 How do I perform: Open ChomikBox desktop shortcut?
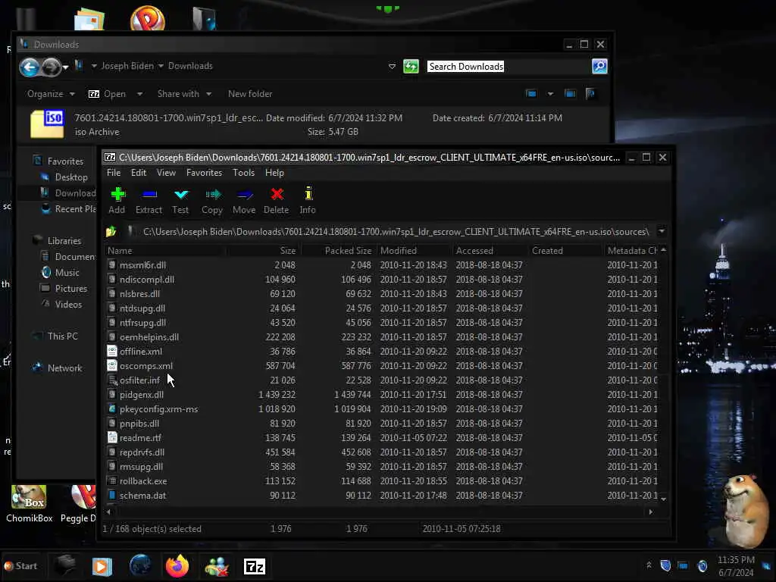coord(30,504)
